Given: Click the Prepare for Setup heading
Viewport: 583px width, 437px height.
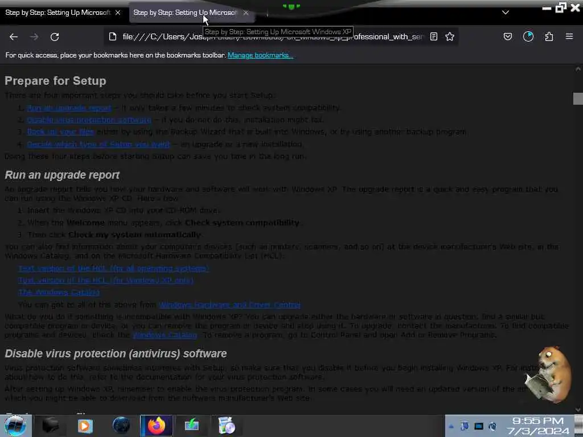Looking at the screenshot, I should [x=55, y=81].
